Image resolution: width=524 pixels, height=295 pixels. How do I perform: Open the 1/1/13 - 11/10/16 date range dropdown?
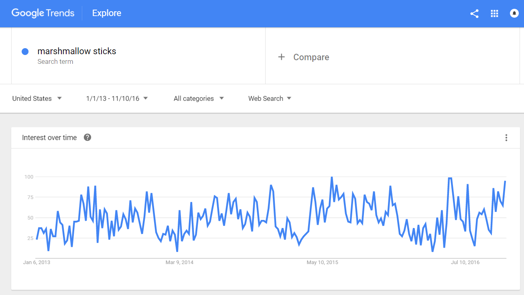(x=117, y=98)
